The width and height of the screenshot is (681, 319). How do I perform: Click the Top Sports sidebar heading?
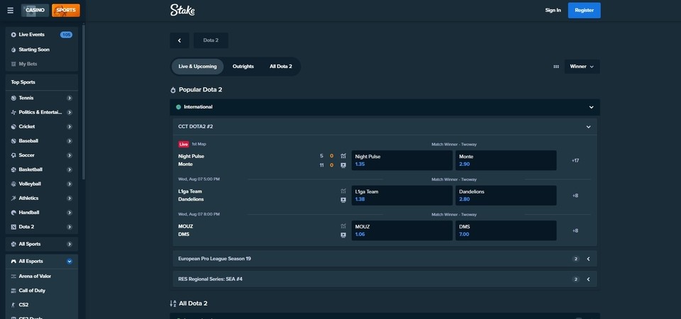[23, 82]
